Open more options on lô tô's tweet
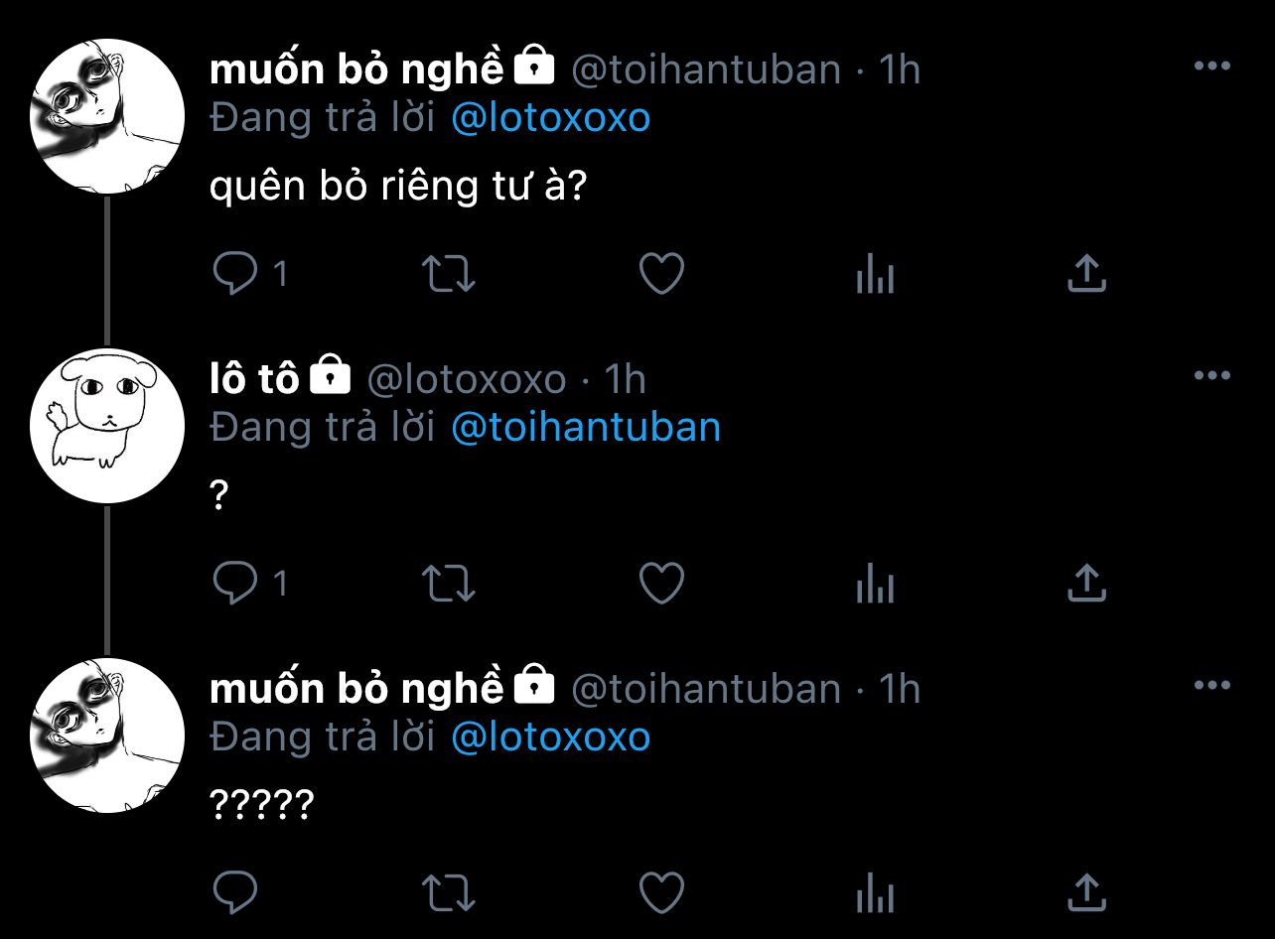This screenshot has width=1275, height=939. coord(1211,376)
